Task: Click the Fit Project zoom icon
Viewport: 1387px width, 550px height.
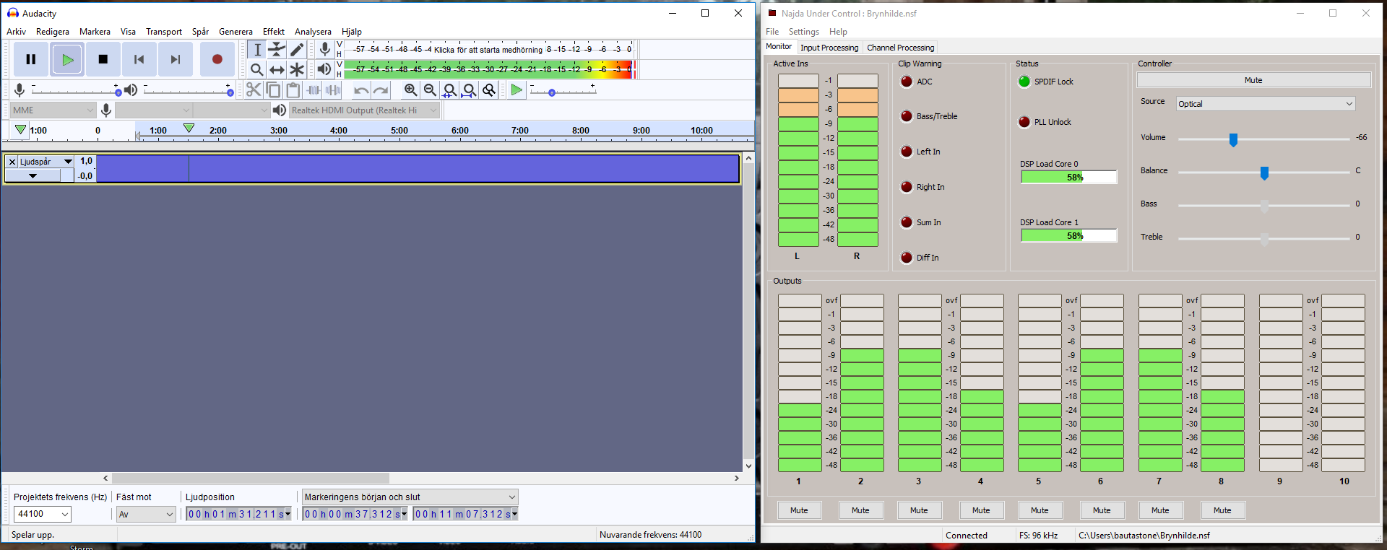Action: (x=469, y=90)
